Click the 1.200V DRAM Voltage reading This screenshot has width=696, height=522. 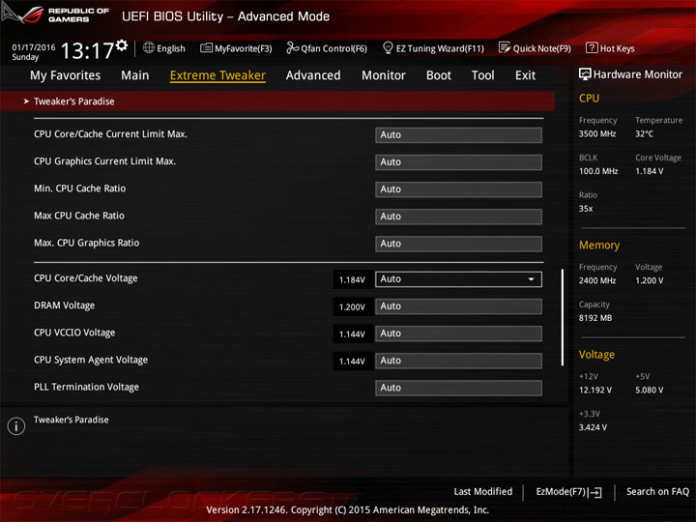tap(352, 306)
